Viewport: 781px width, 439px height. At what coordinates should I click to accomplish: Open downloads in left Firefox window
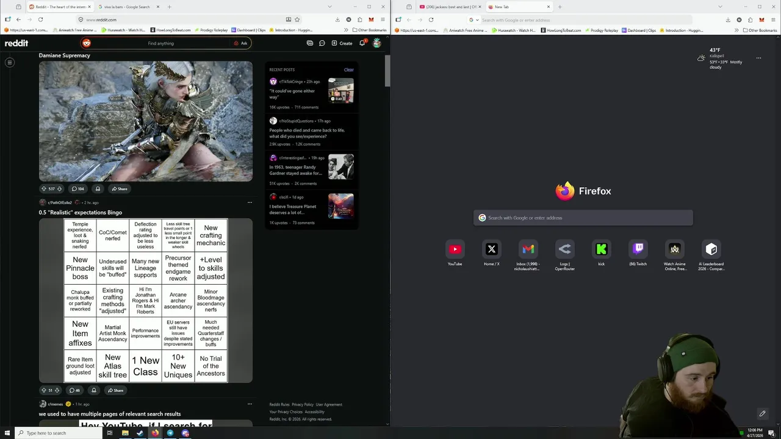pyautogui.click(x=337, y=20)
